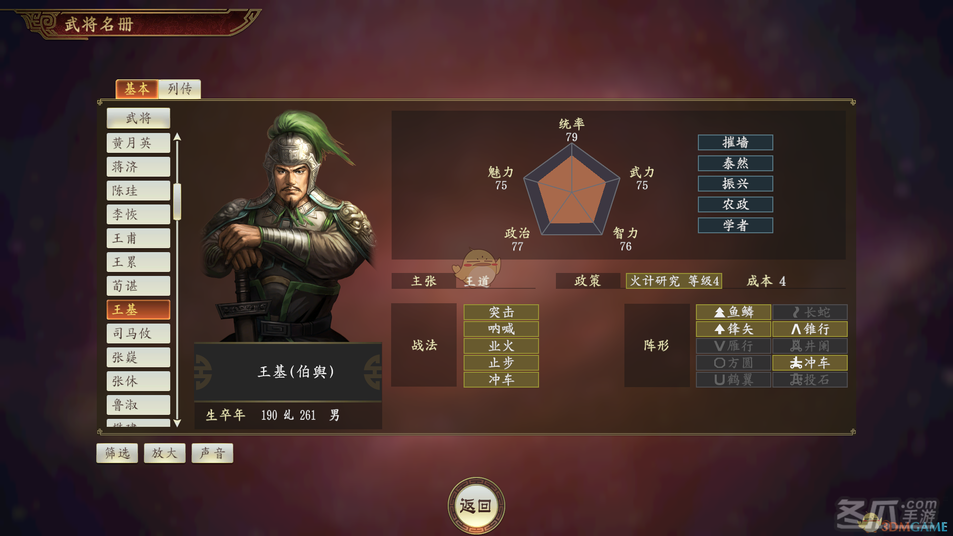The height and width of the screenshot is (536, 953).
Task: Select the 鹤翼 formation icon
Action: coord(733,380)
